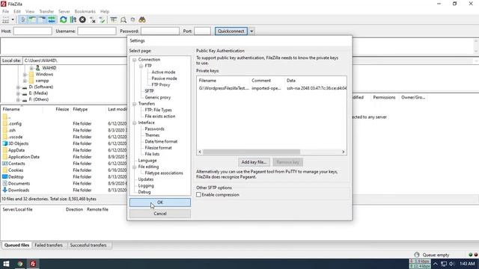Open the Help menu
479x269 pixels.
[105, 12]
